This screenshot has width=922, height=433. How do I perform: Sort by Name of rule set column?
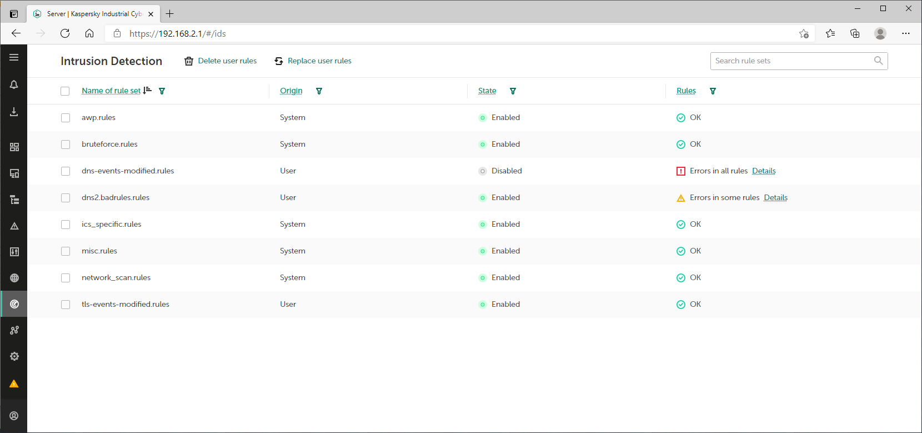click(111, 91)
